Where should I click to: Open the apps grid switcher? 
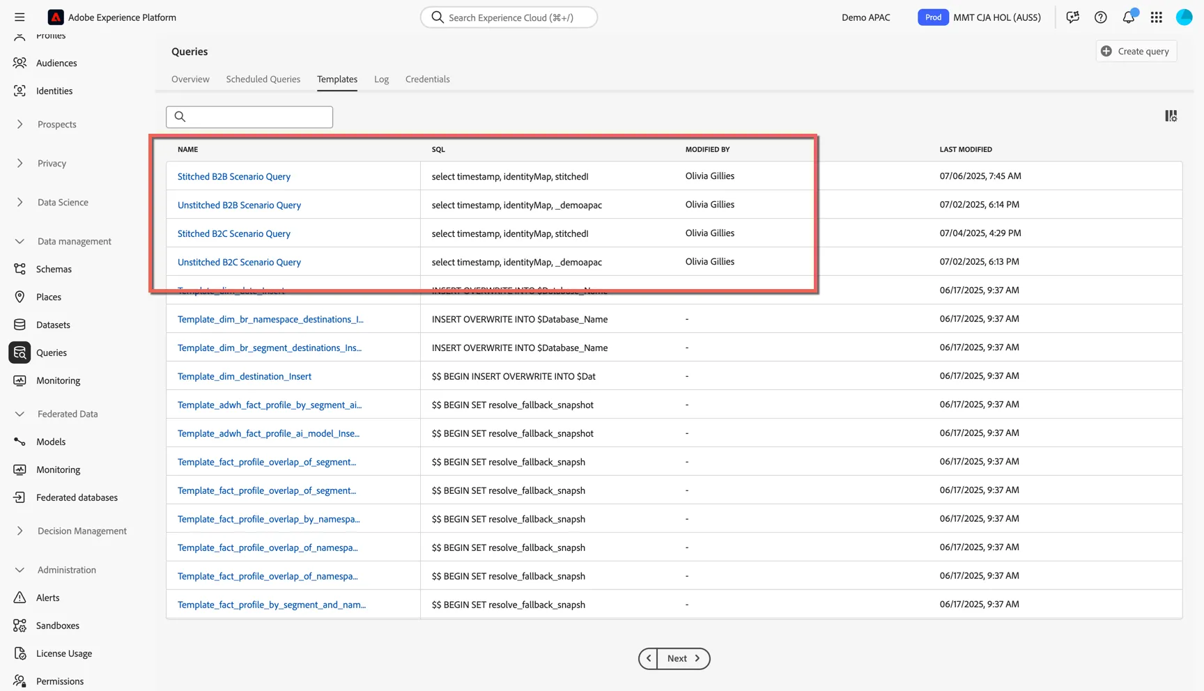1157,17
